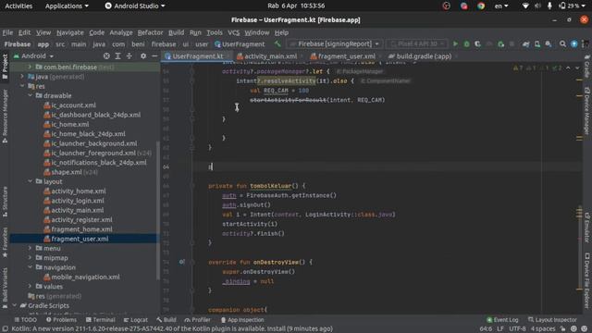Run the app with green play button

(x=455, y=44)
